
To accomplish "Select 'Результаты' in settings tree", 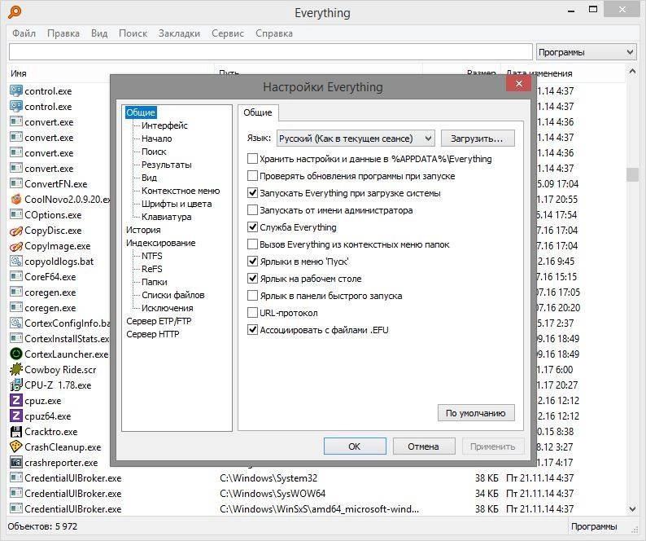I will pos(167,165).
